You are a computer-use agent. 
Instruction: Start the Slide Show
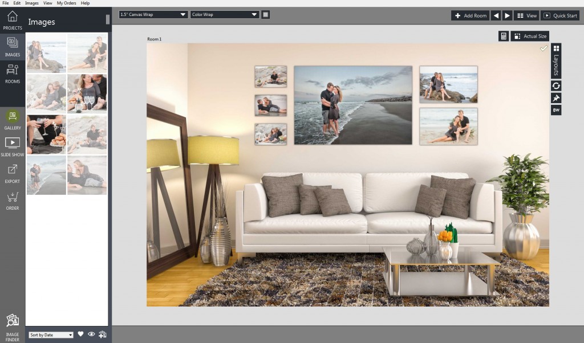13,146
